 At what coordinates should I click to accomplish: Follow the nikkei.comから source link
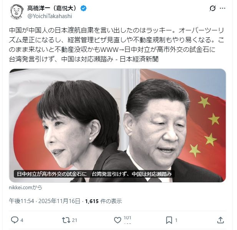coord(26,187)
